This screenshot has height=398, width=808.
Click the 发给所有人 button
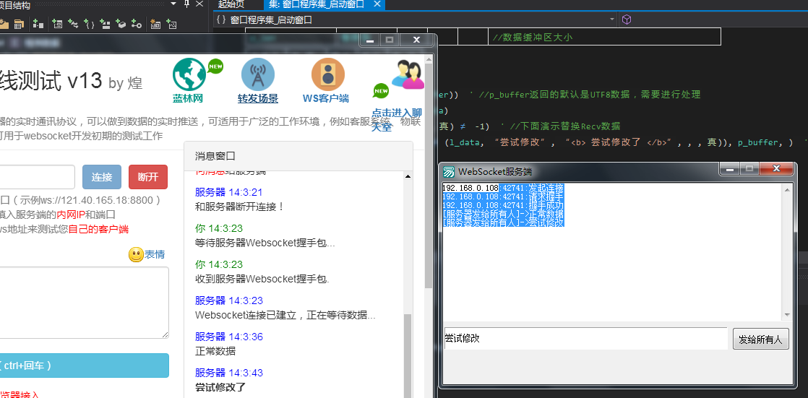pos(760,339)
